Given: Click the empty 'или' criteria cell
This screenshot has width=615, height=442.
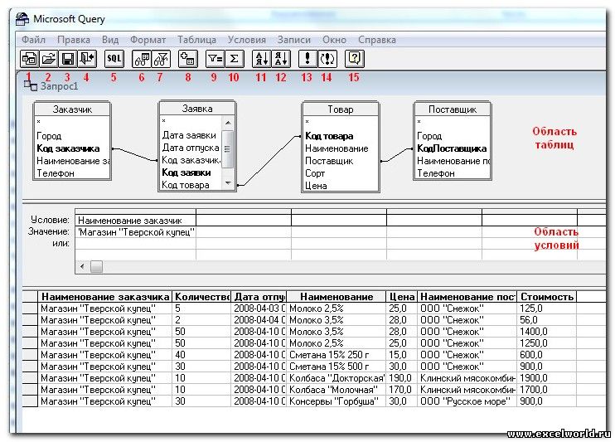Looking at the screenshot, I should 135,243.
